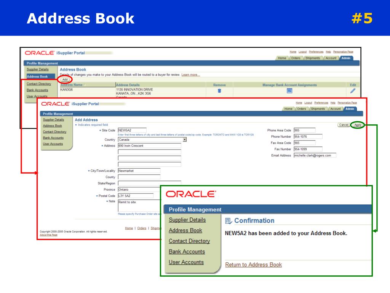Click the Email Address input field
390x293 pixels.
tap(314, 156)
